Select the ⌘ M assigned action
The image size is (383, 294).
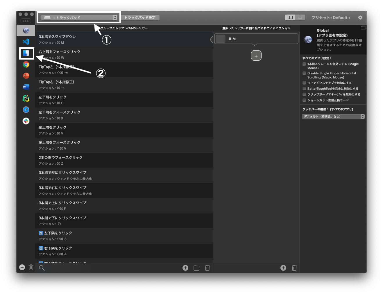tap(256, 39)
